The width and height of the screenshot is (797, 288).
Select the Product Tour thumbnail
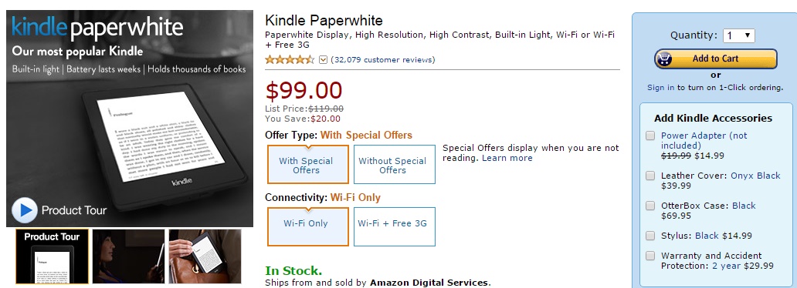pyautogui.click(x=52, y=256)
